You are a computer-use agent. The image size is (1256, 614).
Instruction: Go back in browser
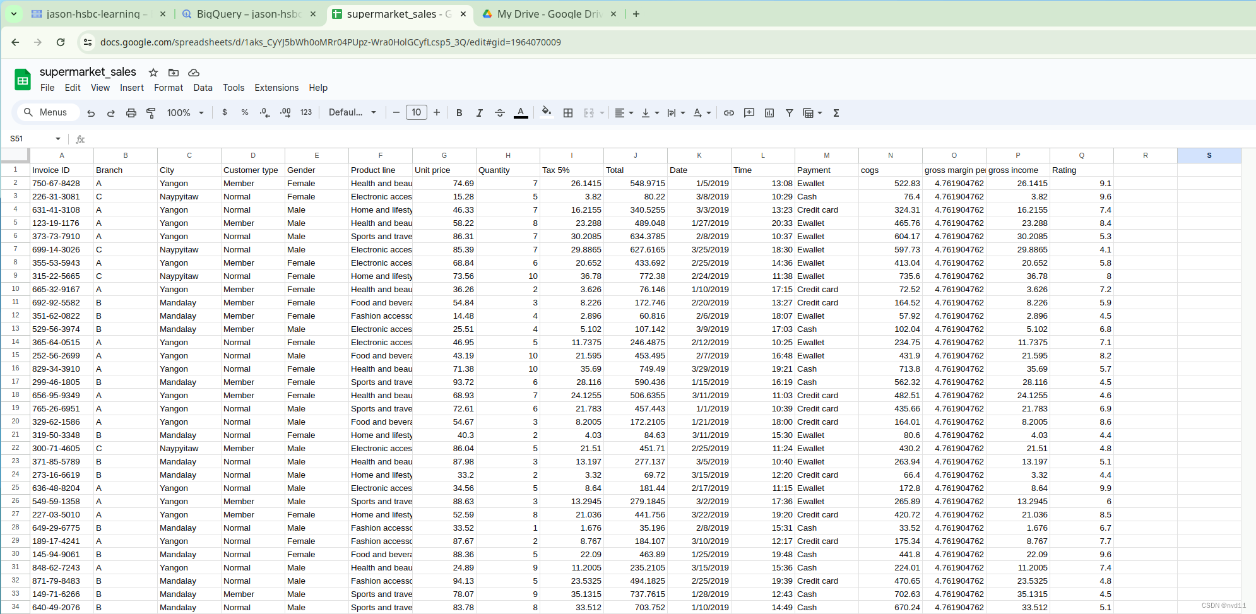[15, 42]
